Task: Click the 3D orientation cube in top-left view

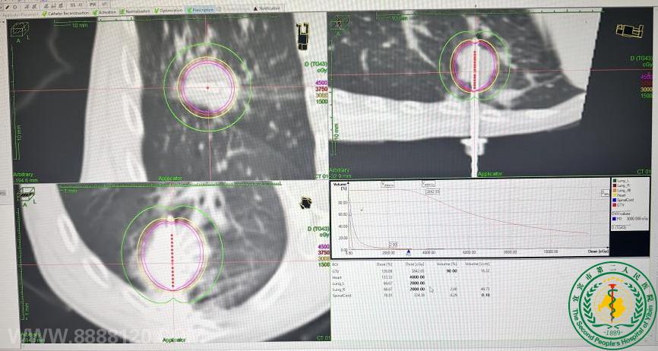Action: (x=16, y=29)
